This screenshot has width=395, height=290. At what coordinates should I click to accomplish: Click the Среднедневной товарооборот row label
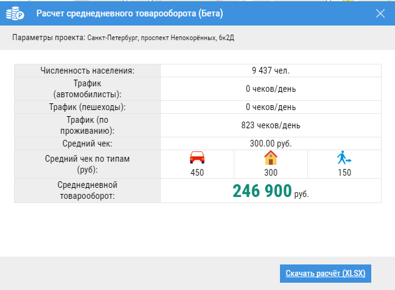tap(87, 190)
